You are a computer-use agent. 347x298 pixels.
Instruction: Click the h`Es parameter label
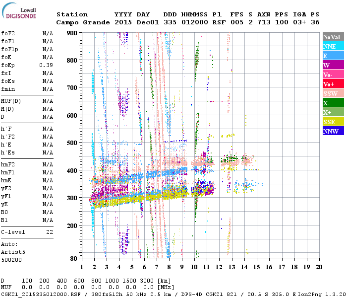[8, 153]
